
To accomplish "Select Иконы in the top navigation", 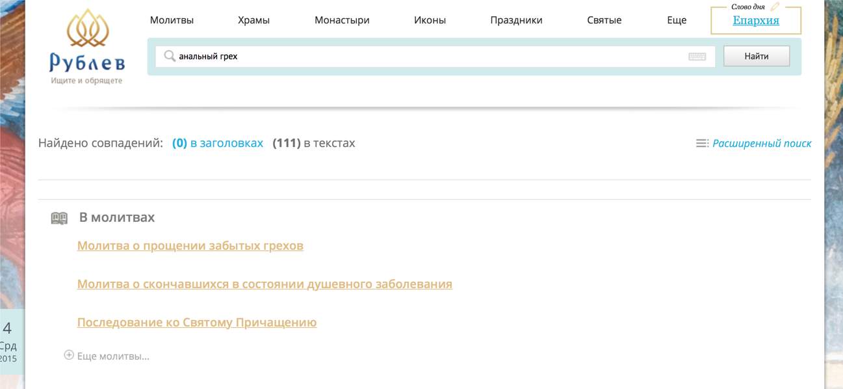I will click(x=430, y=20).
